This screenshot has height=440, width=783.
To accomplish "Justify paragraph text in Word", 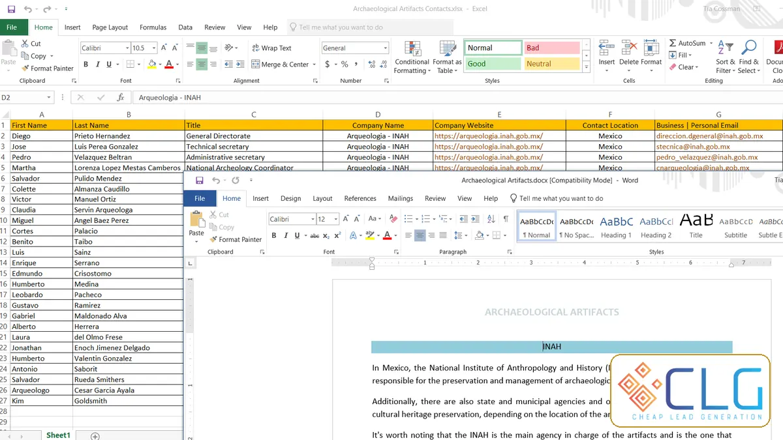I will click(x=443, y=235).
